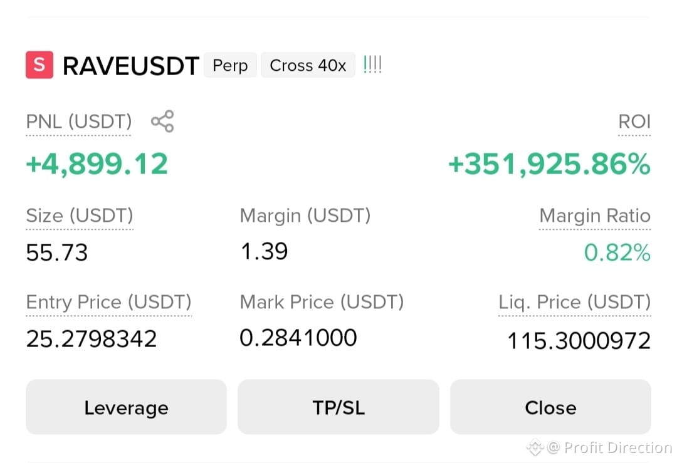Tap the Perp contract type tag
Image resolution: width=677 pixels, height=463 pixels.
click(230, 65)
